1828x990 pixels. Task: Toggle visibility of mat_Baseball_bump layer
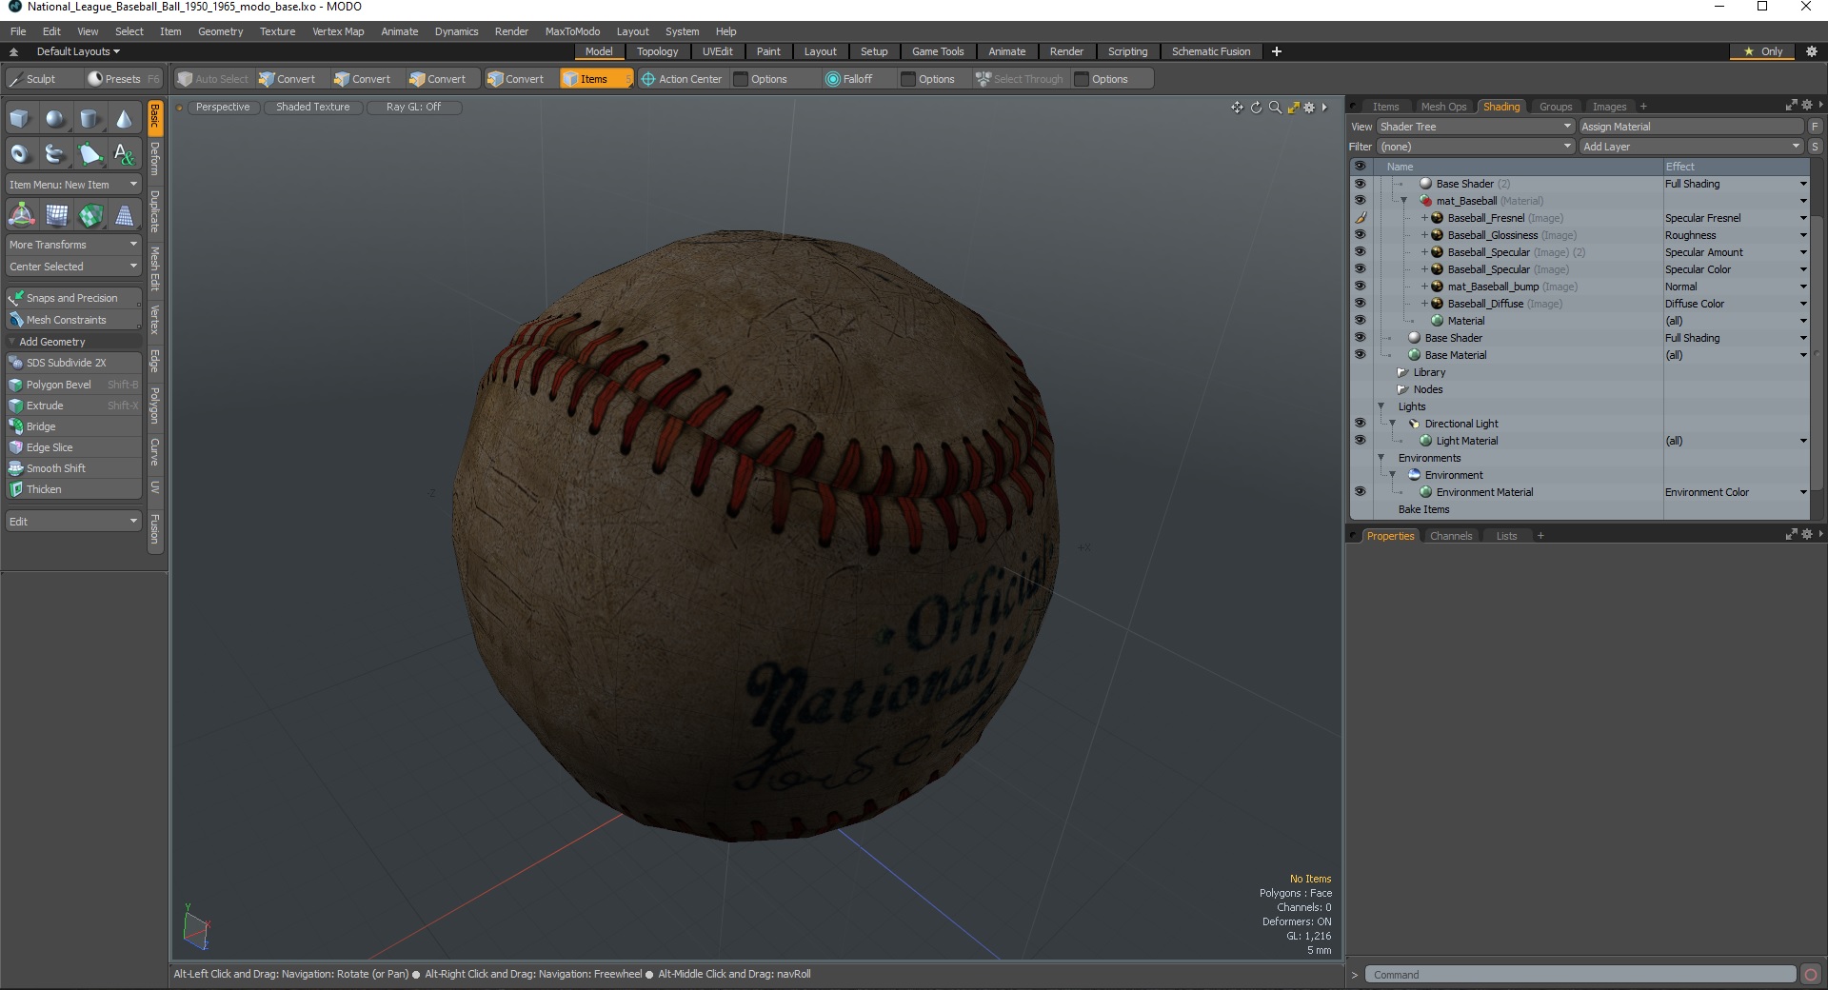pyautogui.click(x=1360, y=287)
